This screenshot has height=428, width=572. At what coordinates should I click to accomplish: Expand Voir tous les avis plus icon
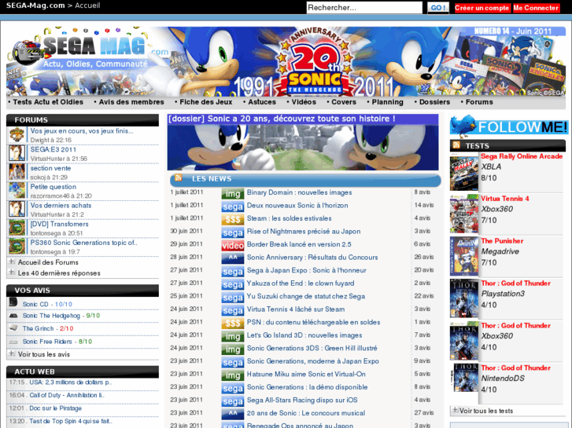(x=12, y=353)
